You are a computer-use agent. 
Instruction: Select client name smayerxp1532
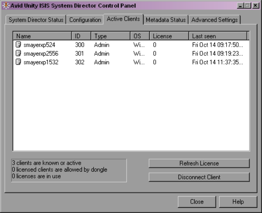[41, 62]
